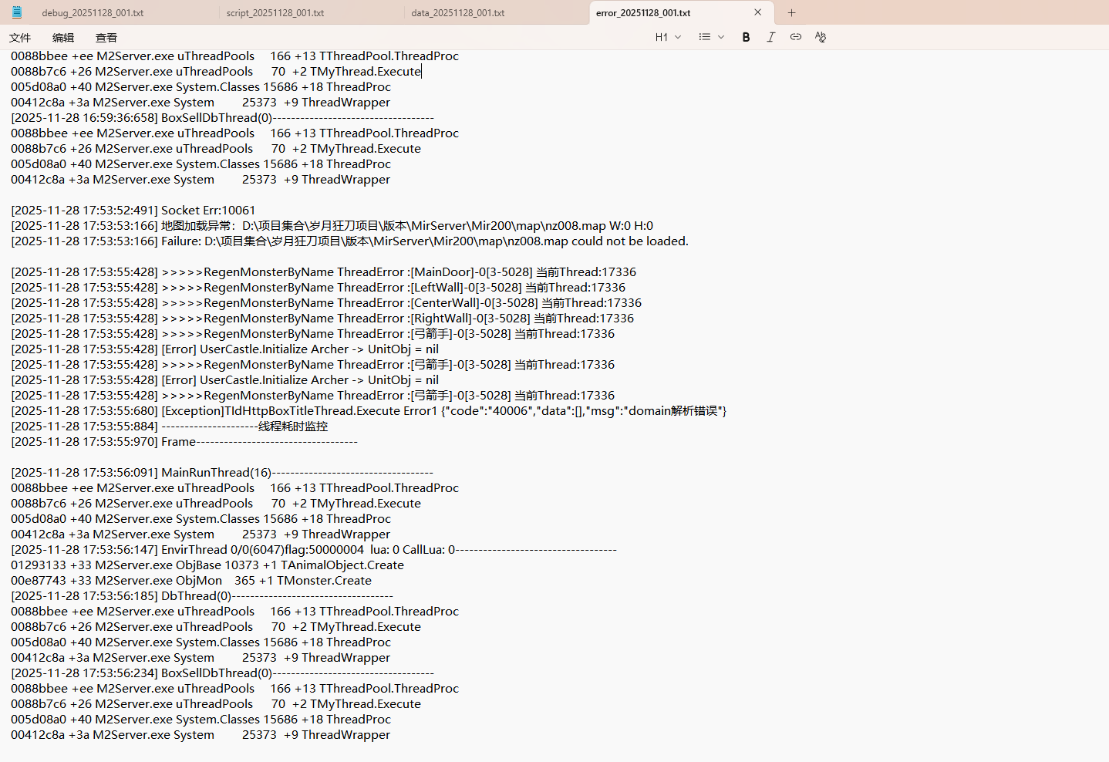Open the 编辑 menu

click(63, 38)
